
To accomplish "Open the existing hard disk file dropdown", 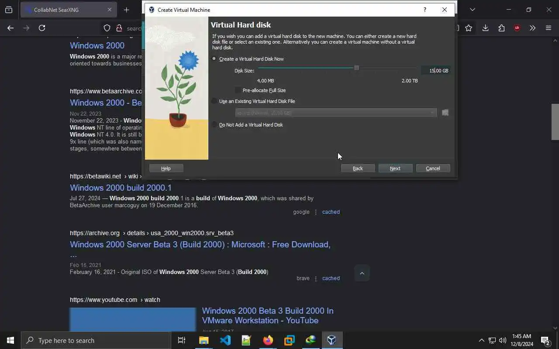I will pos(336,113).
